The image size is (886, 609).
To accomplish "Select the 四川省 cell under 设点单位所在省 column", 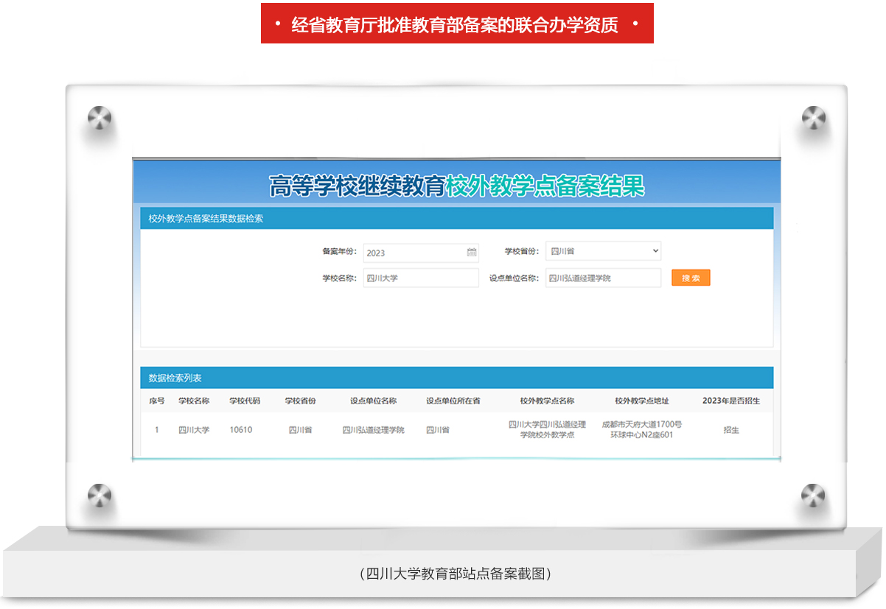I will tap(438, 430).
